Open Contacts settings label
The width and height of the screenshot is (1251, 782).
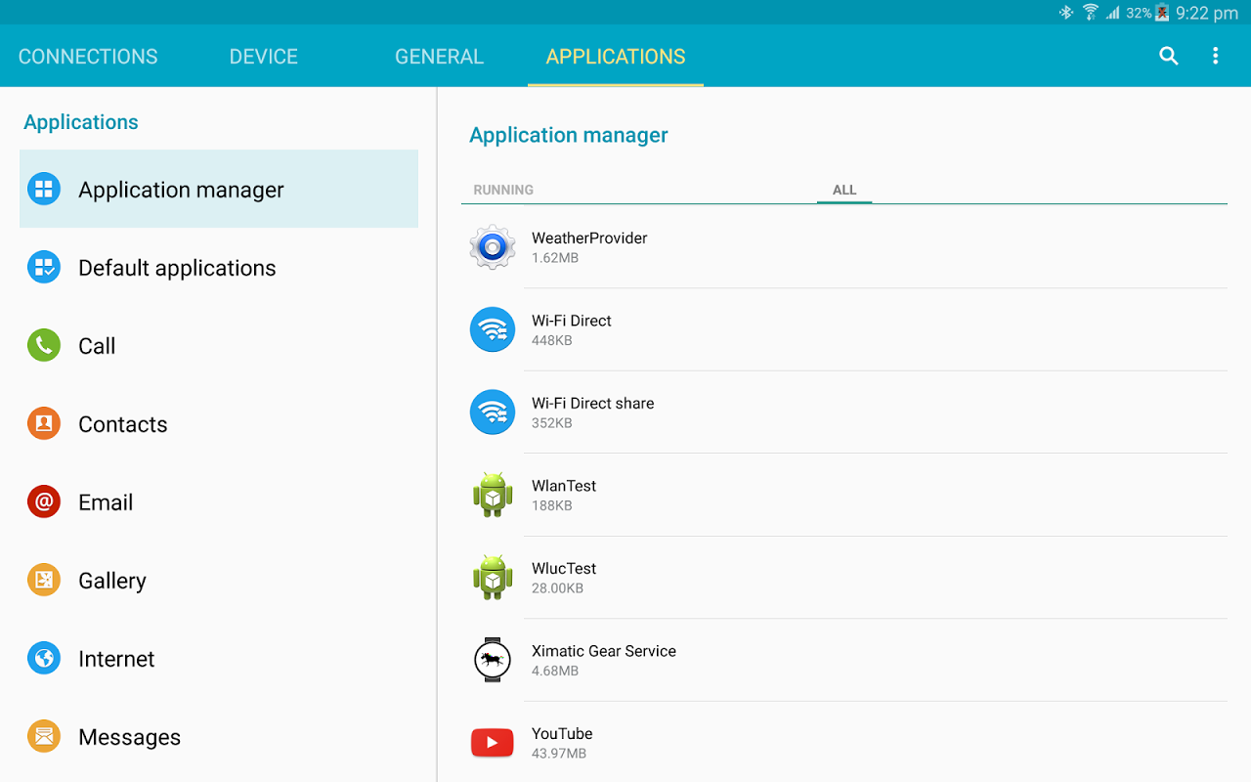123,424
